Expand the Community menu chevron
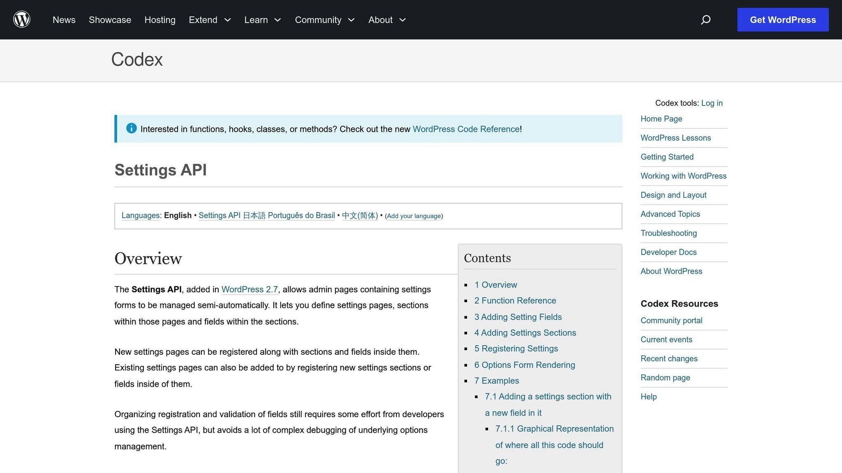 pyautogui.click(x=351, y=20)
